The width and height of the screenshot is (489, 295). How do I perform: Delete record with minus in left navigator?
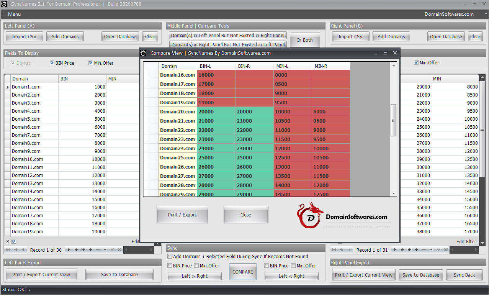coord(98,250)
